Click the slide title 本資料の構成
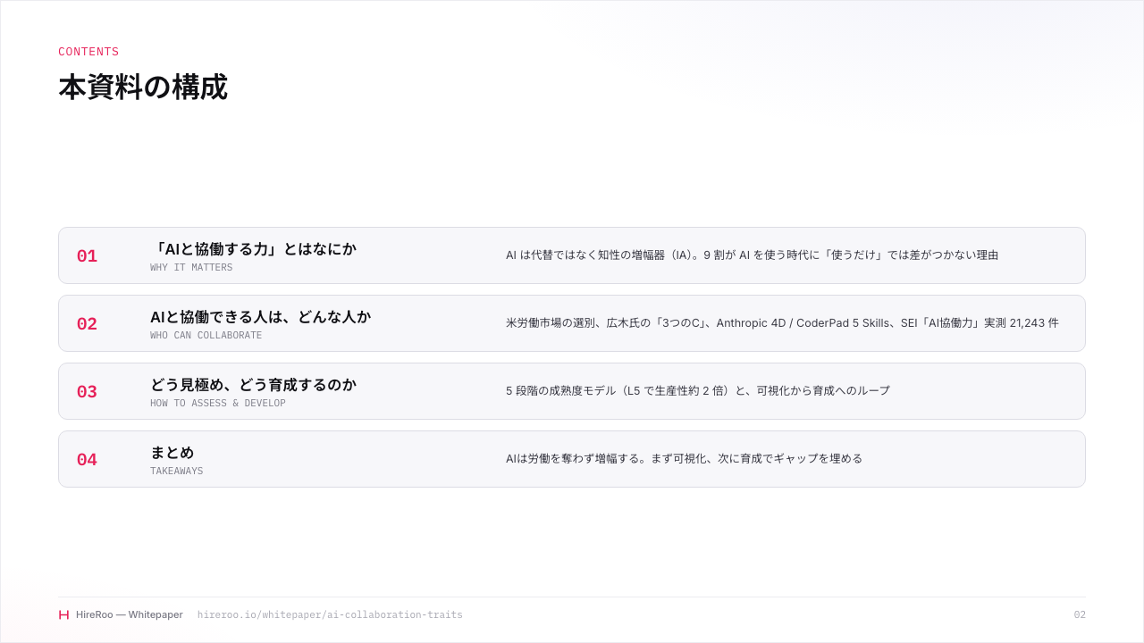This screenshot has height=643, width=1144. click(143, 88)
